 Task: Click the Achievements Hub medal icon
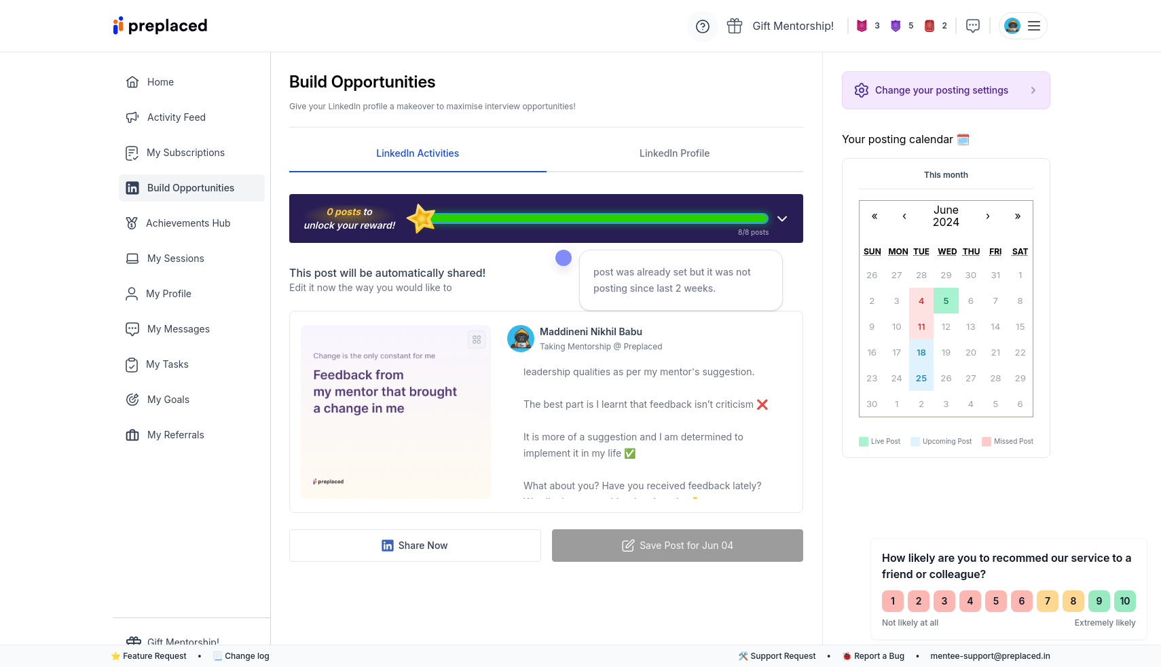[x=132, y=223]
